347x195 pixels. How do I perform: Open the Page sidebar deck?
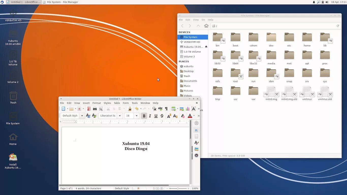tap(196, 136)
